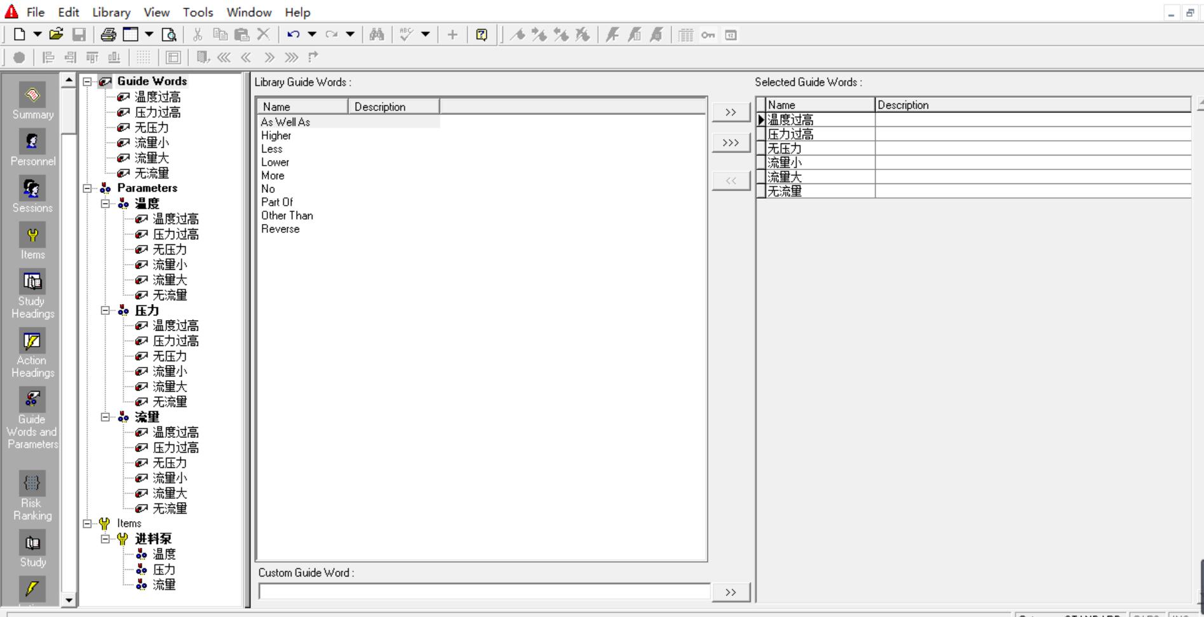Screen dimensions: 1204x617
Task: Click the Custom Guide Word input field
Action: [484, 592]
